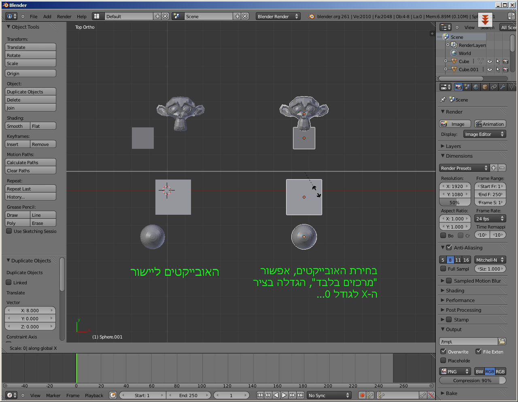518x402 pixels.
Task: Open the Blender Render engine dropdown
Action: pyautogui.click(x=278, y=16)
